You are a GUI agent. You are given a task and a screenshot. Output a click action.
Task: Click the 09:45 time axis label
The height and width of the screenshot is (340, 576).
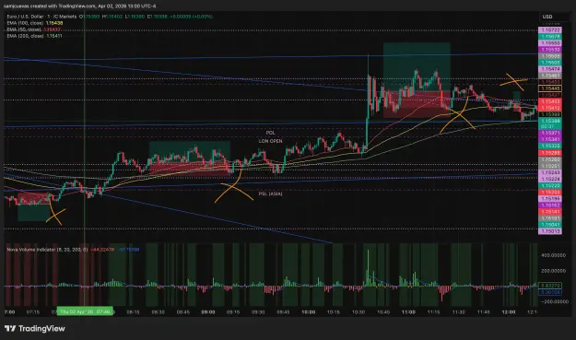[x=283, y=312]
